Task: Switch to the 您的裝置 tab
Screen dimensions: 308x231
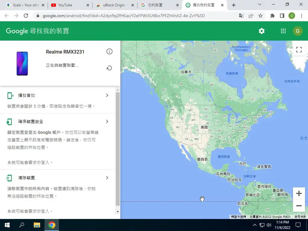Action: click(160, 5)
